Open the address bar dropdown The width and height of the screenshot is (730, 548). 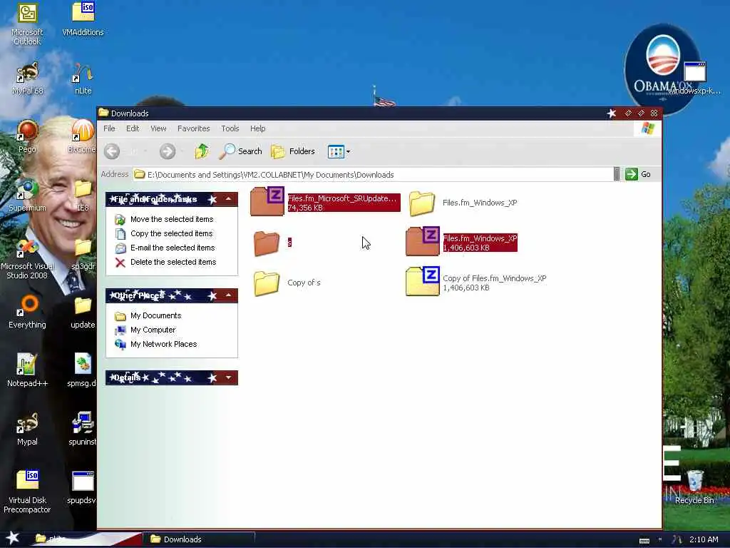(617, 174)
